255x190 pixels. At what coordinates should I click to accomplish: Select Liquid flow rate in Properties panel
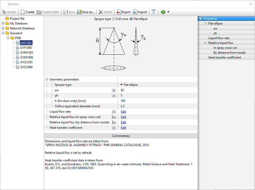pyautogui.click(x=219, y=38)
